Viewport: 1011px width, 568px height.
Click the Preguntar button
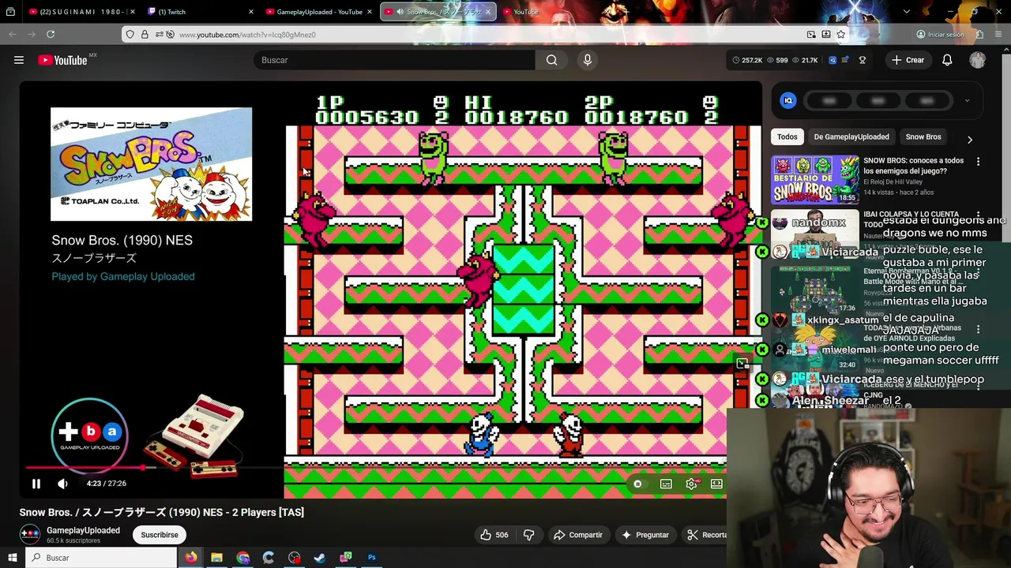(x=645, y=535)
